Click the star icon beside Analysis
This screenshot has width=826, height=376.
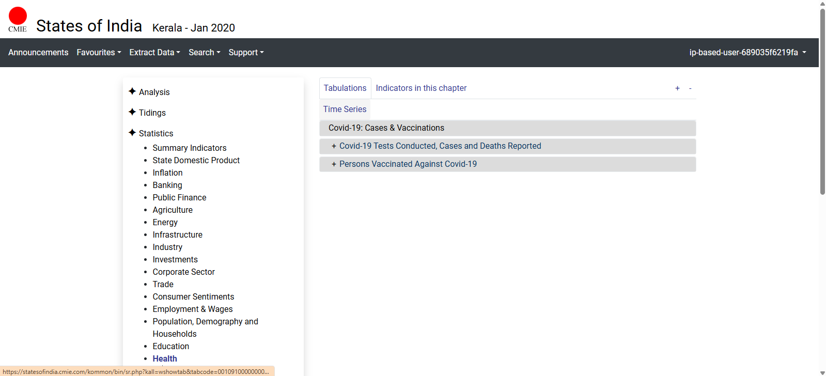[132, 91]
